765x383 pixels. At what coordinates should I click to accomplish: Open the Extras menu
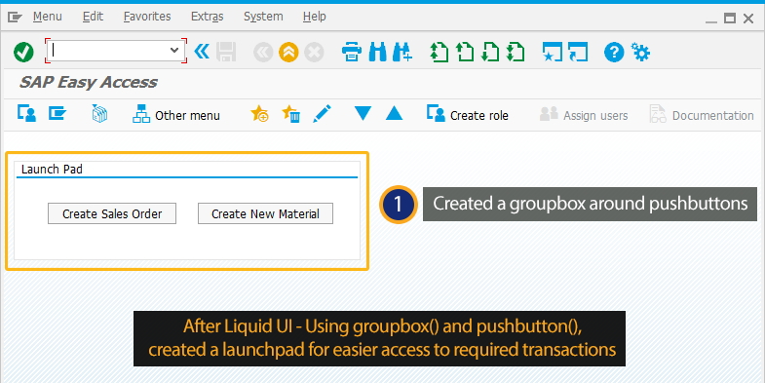(x=207, y=17)
